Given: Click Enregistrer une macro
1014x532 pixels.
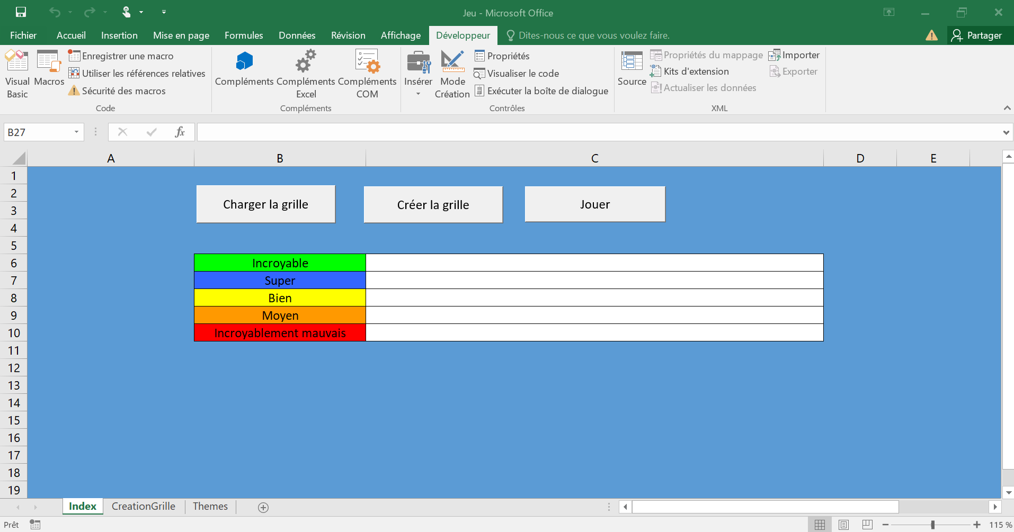Looking at the screenshot, I should click(x=121, y=56).
